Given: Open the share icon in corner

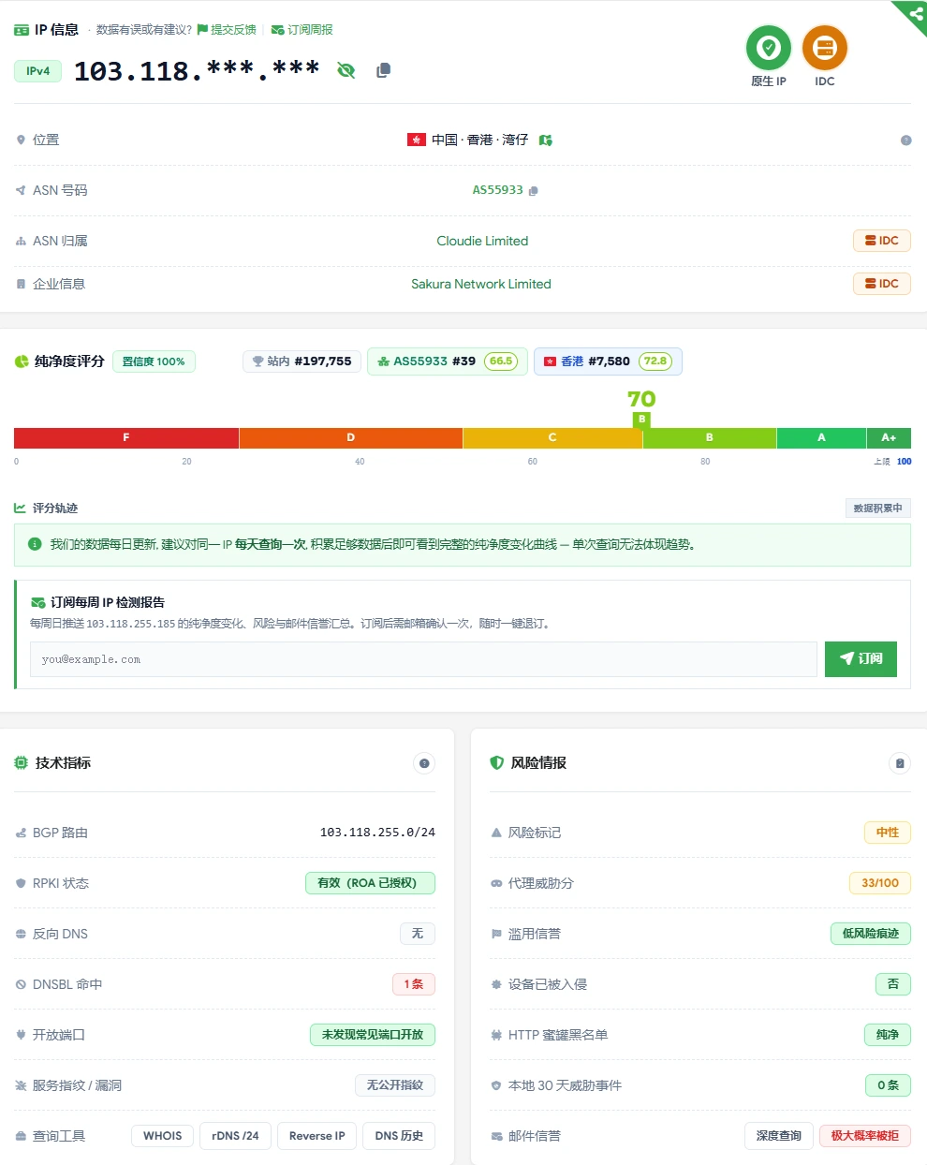Looking at the screenshot, I should click(x=916, y=13).
